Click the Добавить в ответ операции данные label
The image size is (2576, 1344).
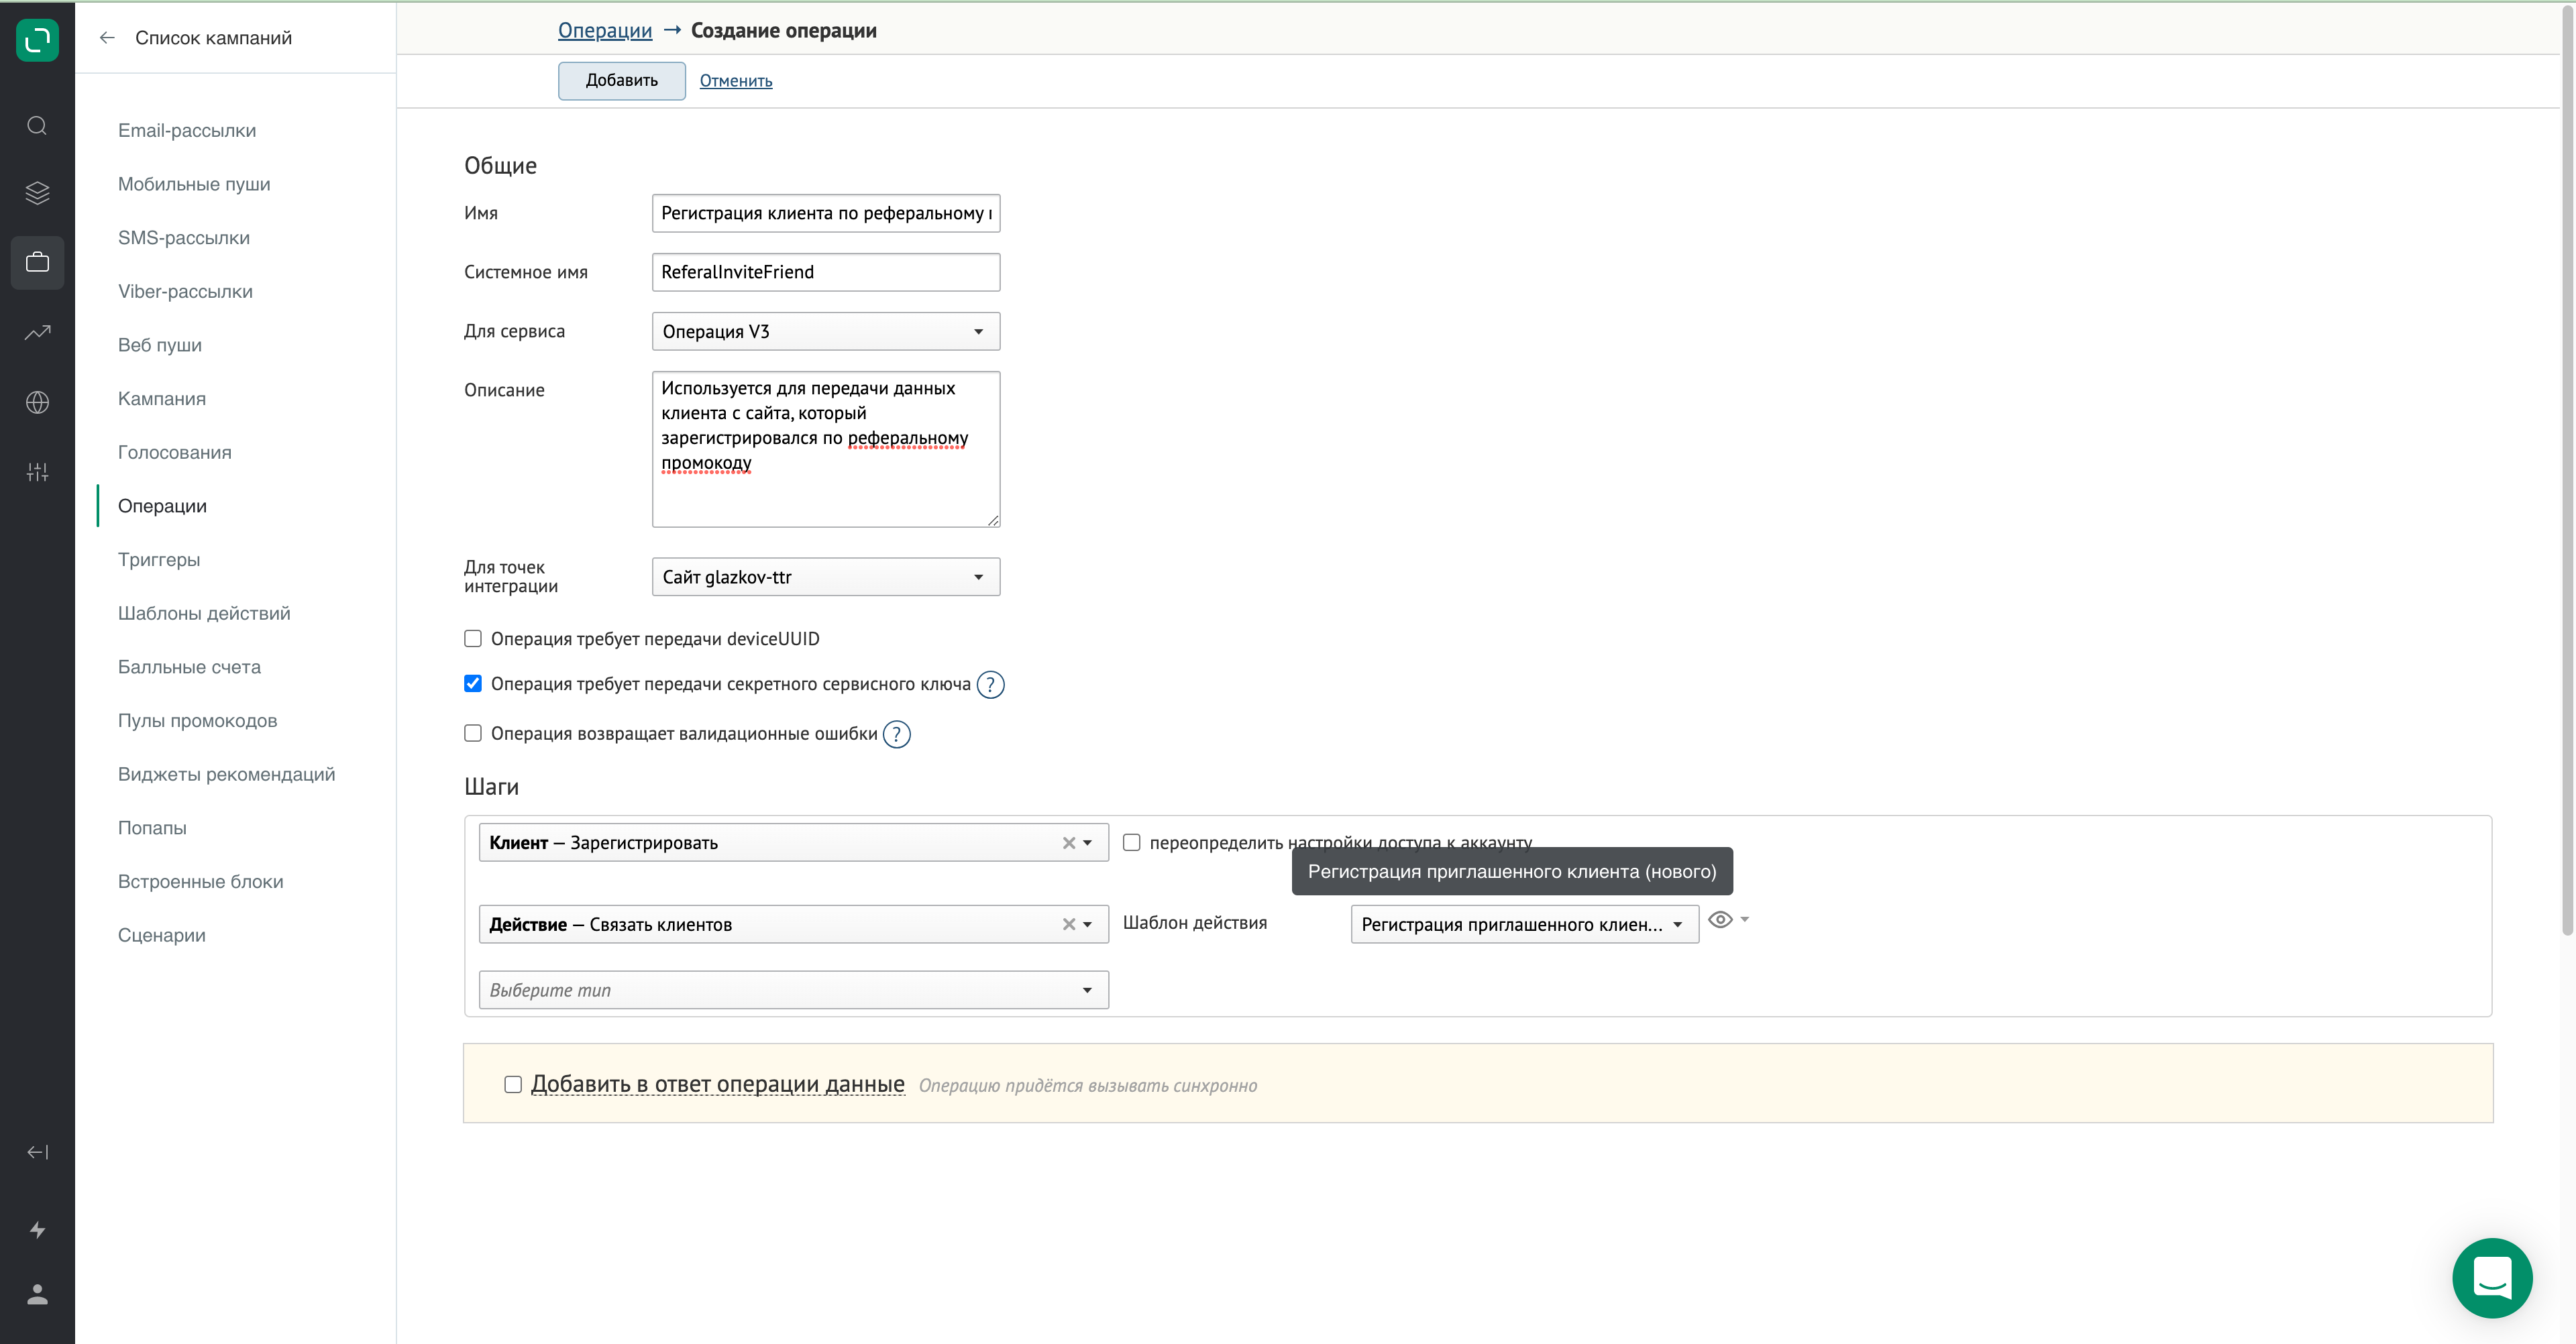point(717,1084)
